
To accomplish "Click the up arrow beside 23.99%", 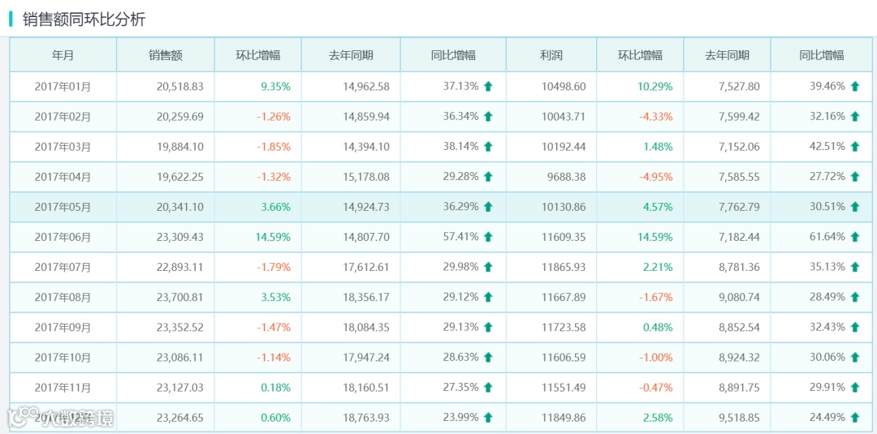I will 488,418.
